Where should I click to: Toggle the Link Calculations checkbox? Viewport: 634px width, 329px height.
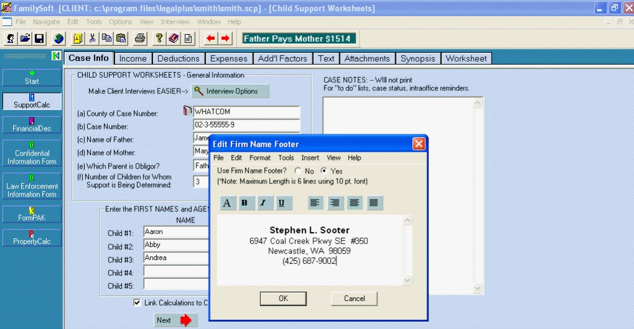point(137,302)
